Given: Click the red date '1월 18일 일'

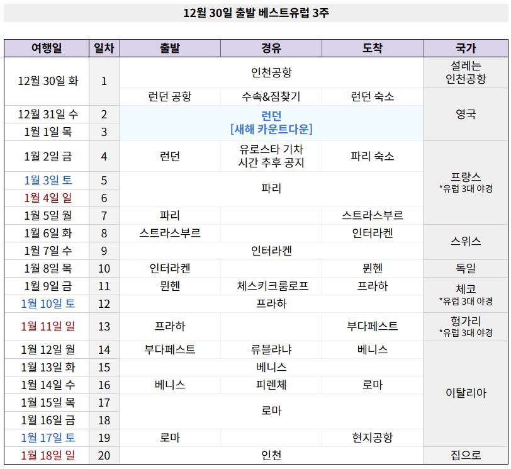Looking at the screenshot, I should pyautogui.click(x=47, y=456).
